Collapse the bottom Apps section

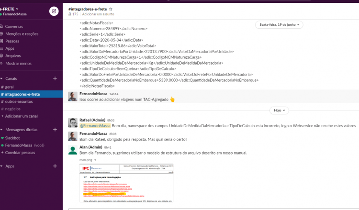(x=1, y=166)
